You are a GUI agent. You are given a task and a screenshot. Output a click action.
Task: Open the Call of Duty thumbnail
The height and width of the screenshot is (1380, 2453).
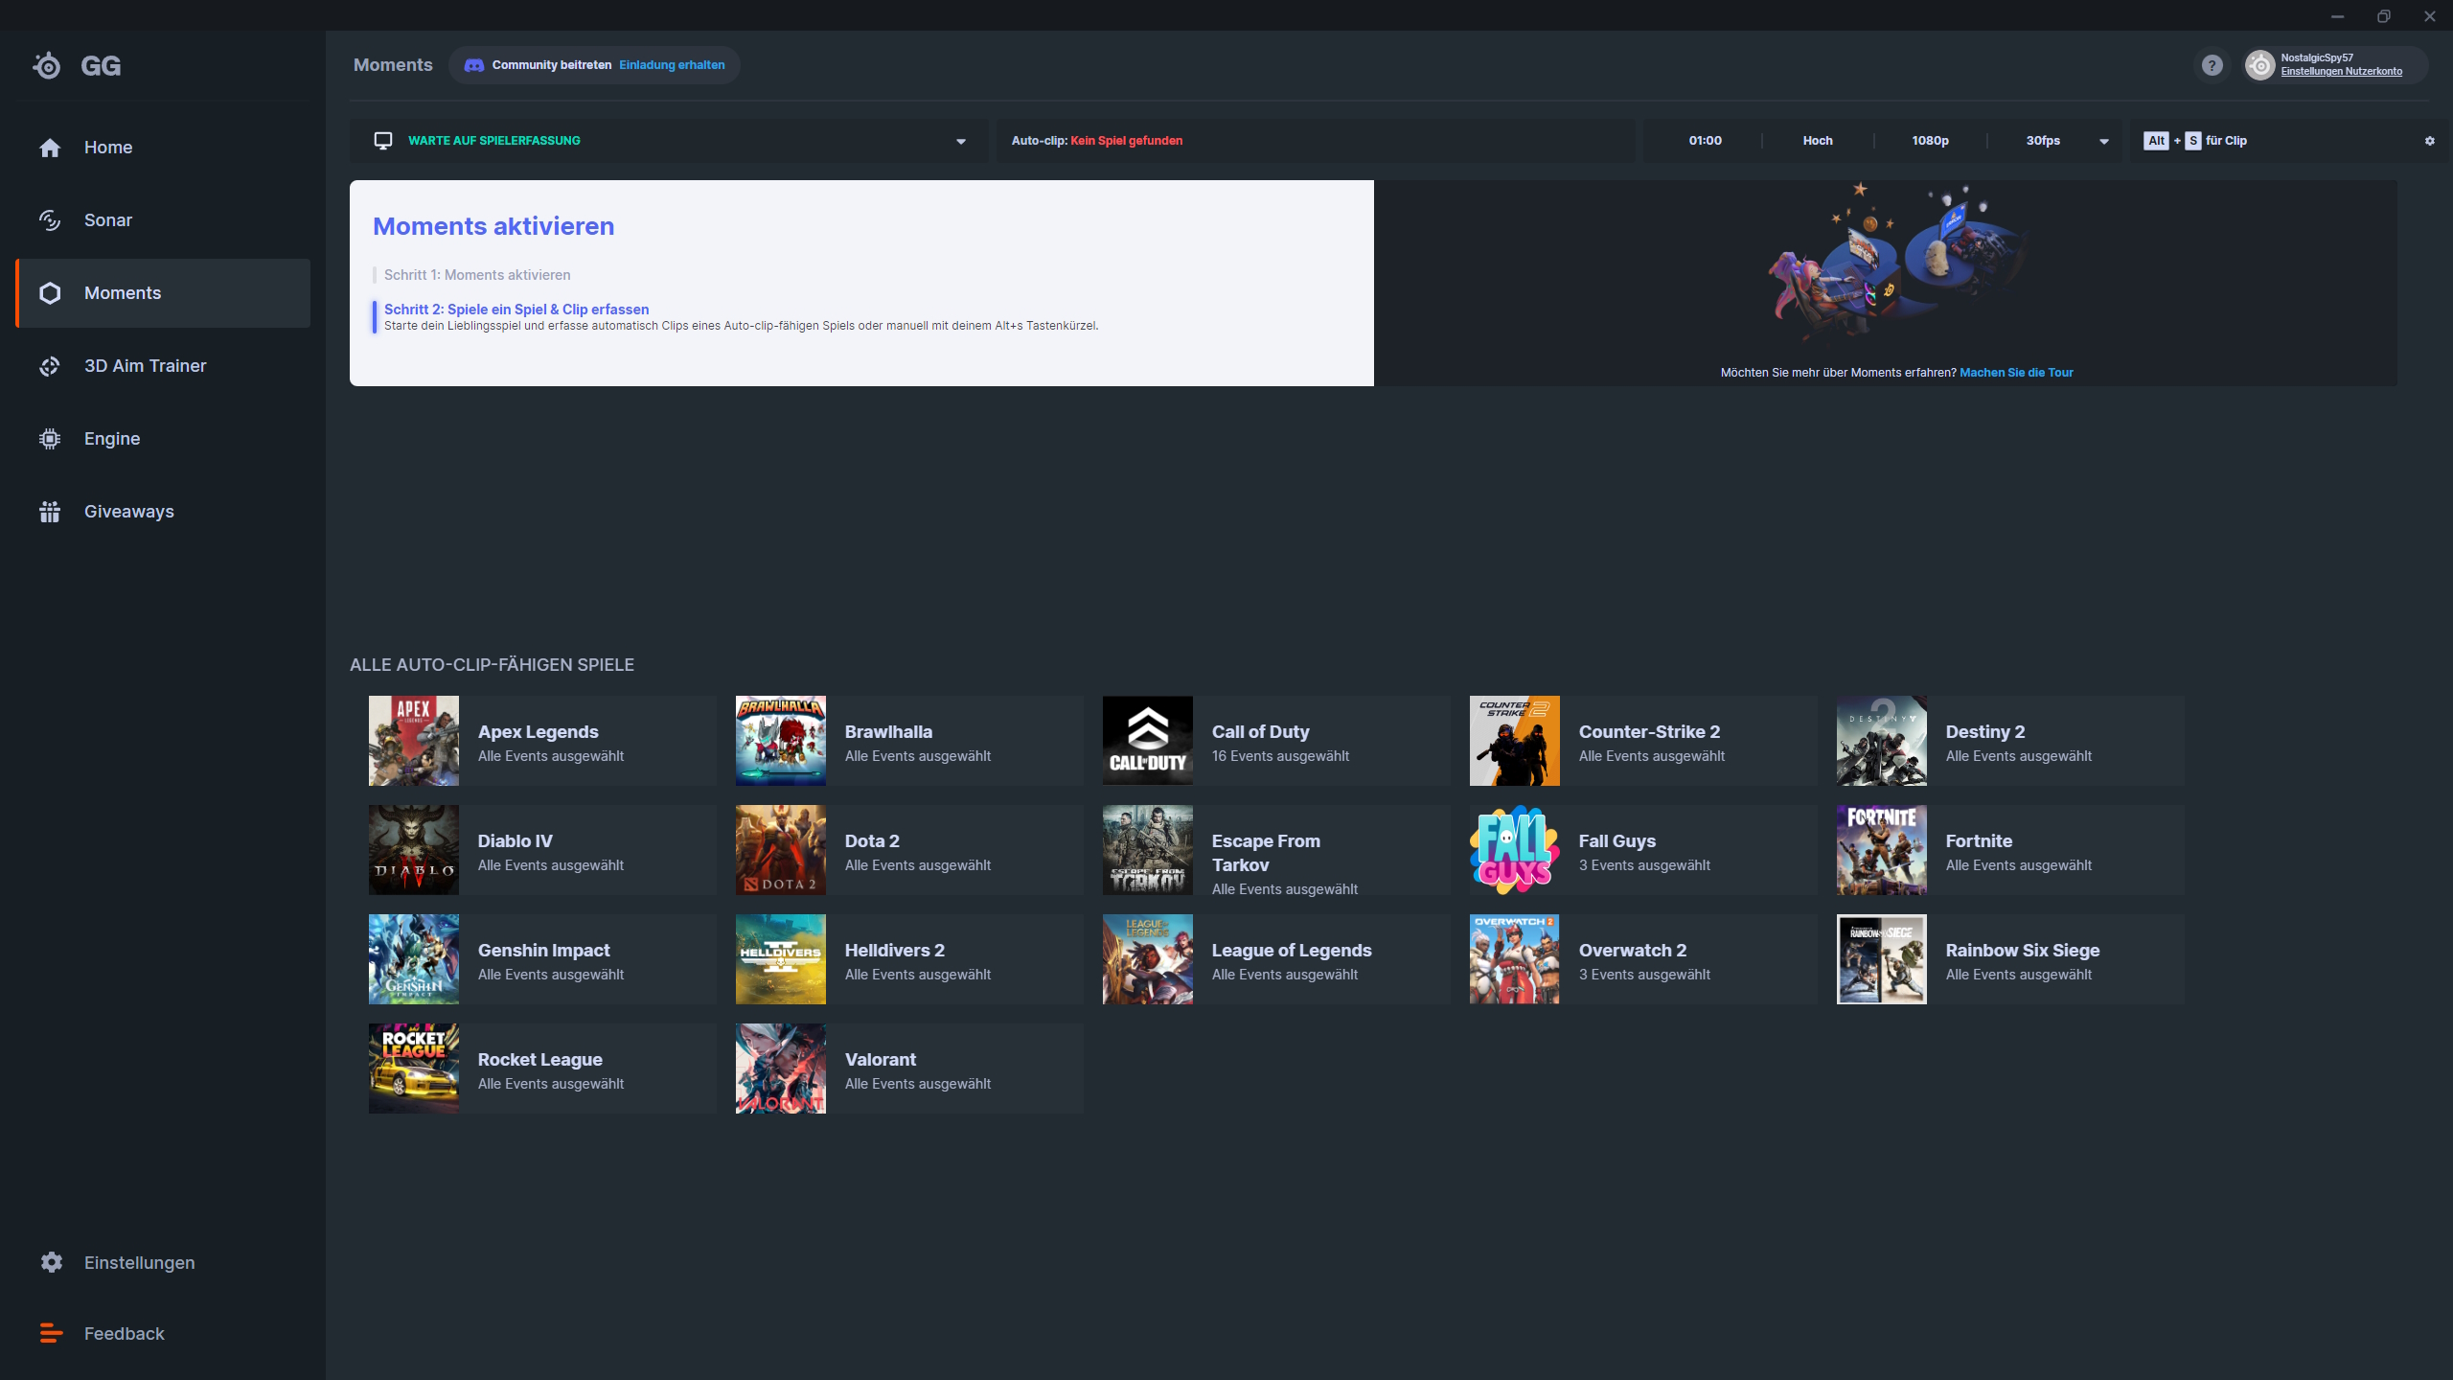coord(1147,741)
